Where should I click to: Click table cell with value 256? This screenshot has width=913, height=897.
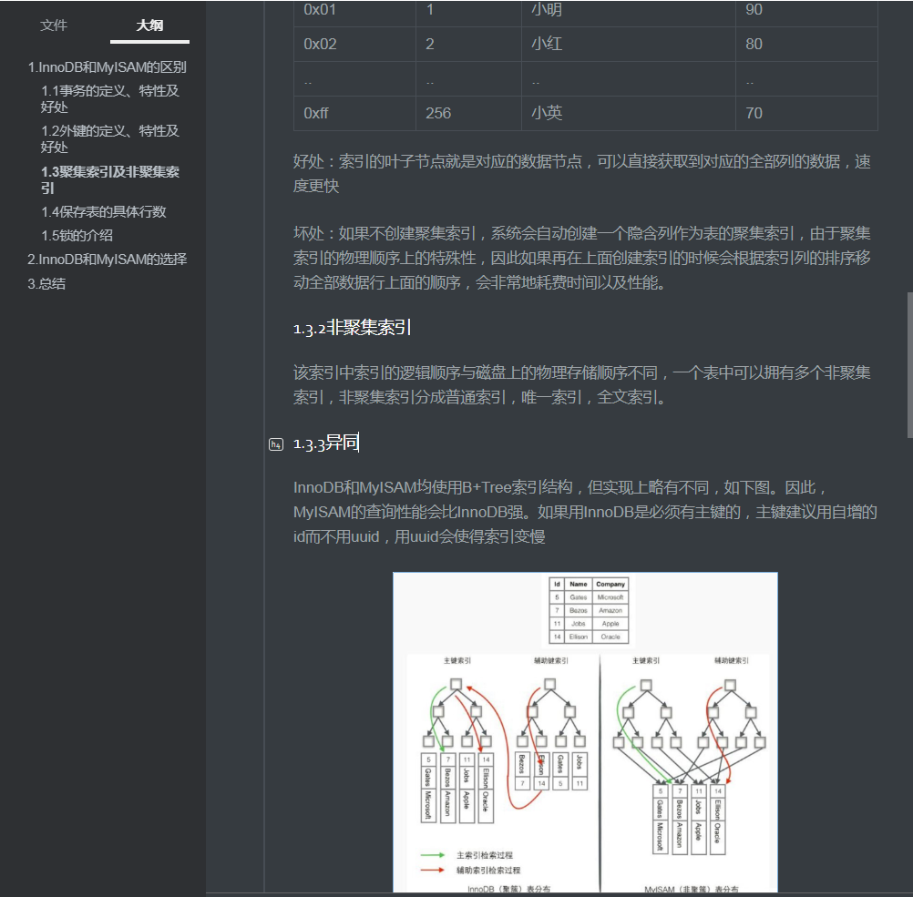click(468, 114)
